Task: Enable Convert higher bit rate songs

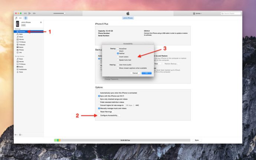Action: click(x=99, y=105)
